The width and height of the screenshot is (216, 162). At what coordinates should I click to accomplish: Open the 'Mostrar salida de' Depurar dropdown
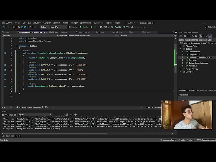tap(34, 115)
